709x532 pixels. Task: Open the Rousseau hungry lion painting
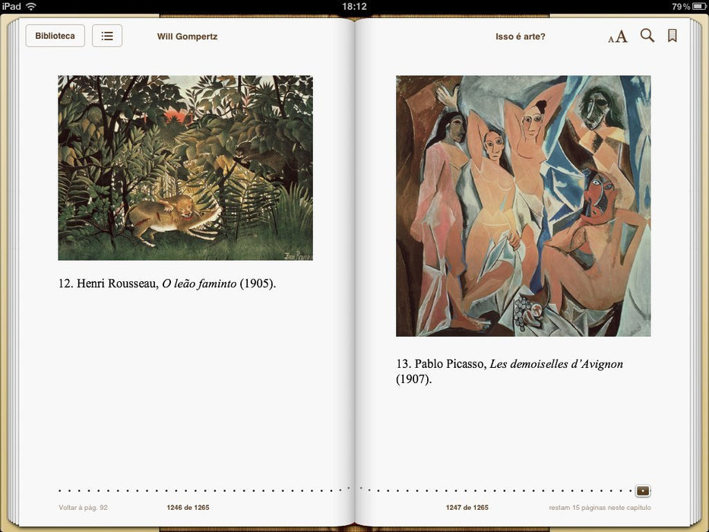(x=185, y=168)
